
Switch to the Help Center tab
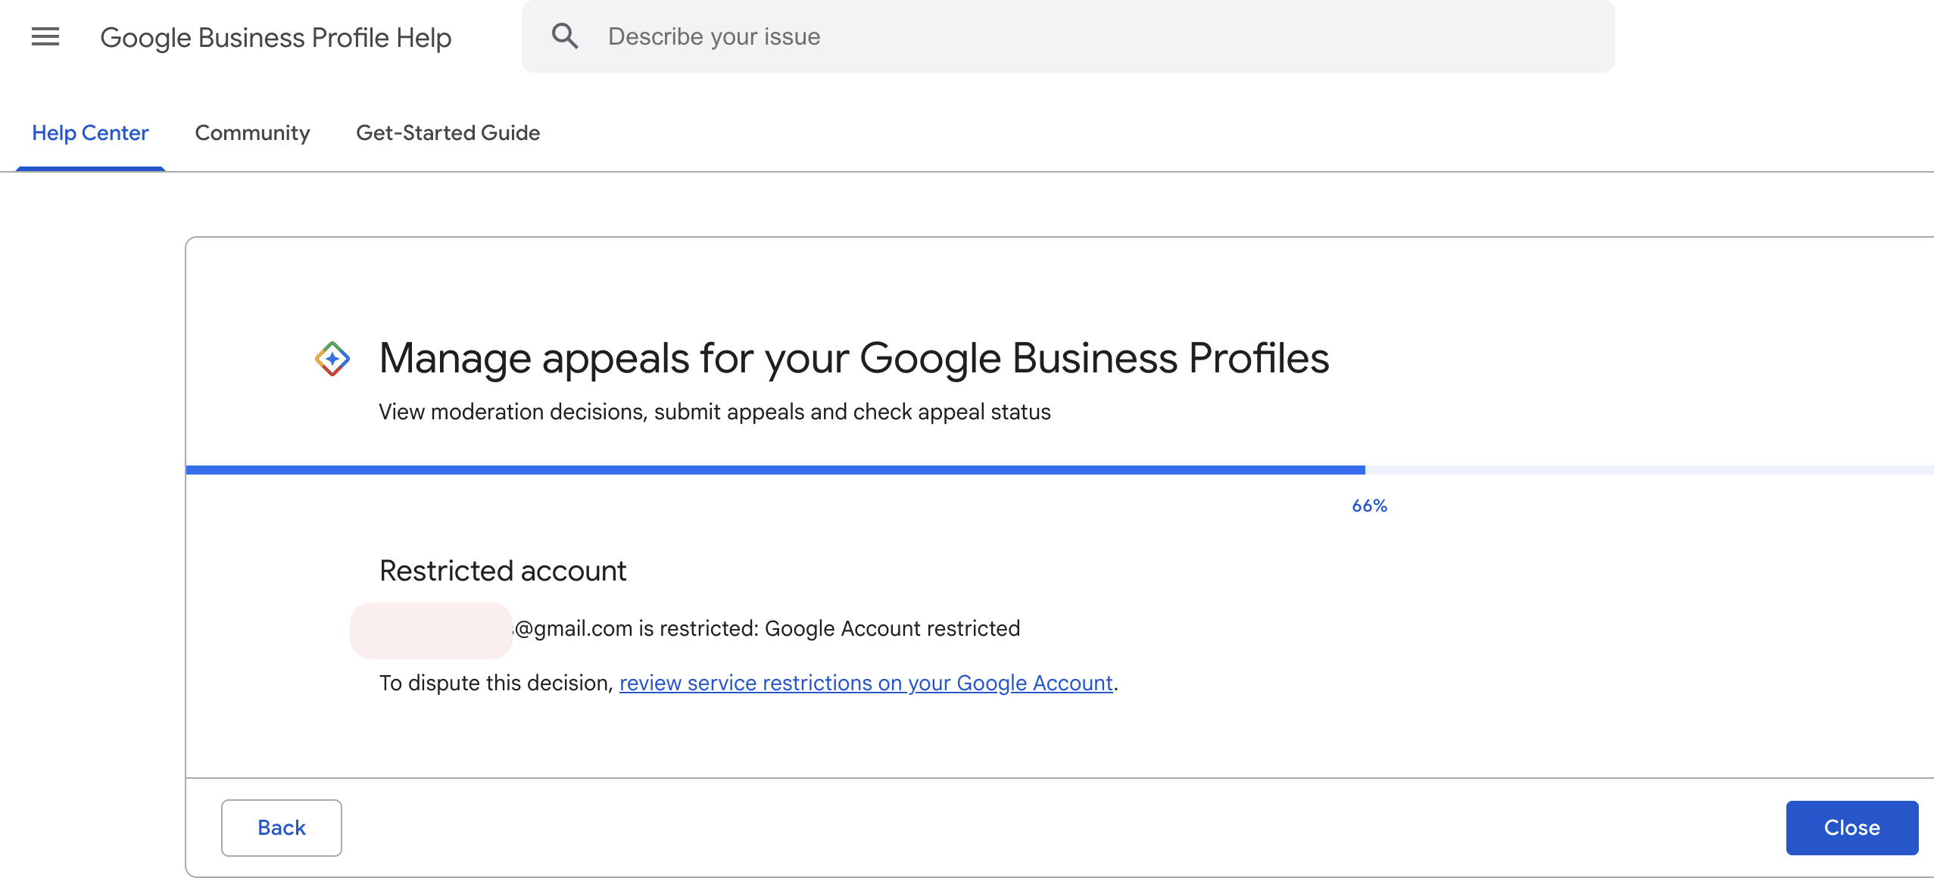point(90,133)
